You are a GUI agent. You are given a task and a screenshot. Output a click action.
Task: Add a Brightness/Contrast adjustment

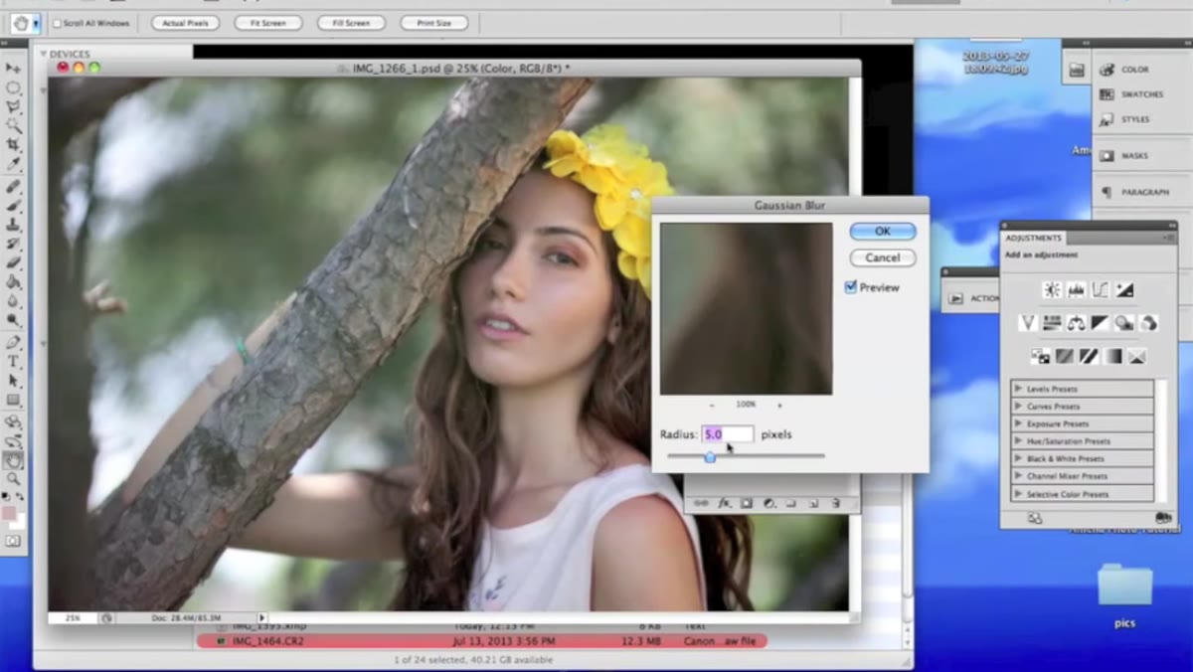tap(1052, 290)
